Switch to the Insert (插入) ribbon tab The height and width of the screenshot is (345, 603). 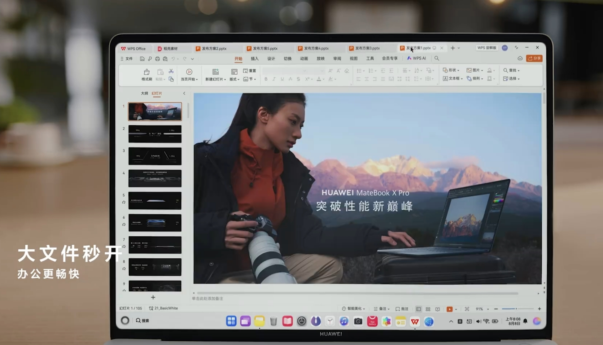pos(255,58)
